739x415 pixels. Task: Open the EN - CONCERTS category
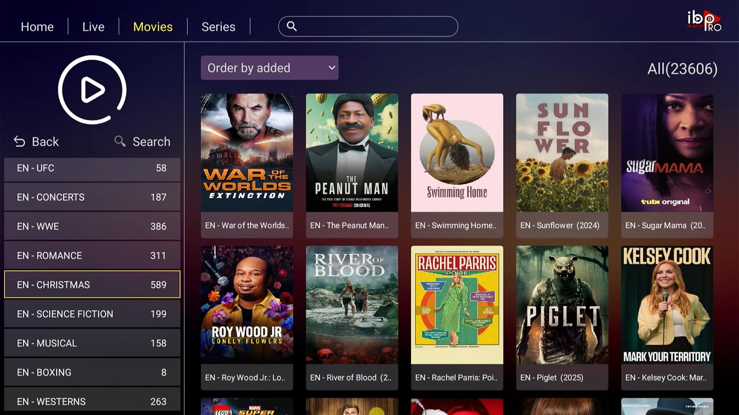click(92, 197)
